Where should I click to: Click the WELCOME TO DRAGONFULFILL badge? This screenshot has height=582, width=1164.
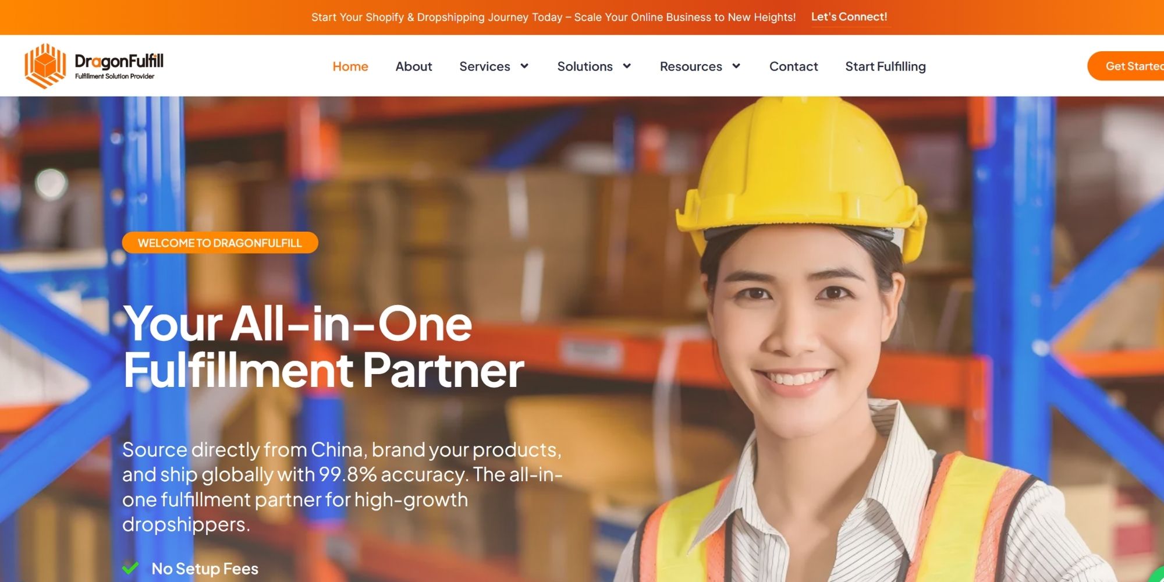tap(220, 243)
